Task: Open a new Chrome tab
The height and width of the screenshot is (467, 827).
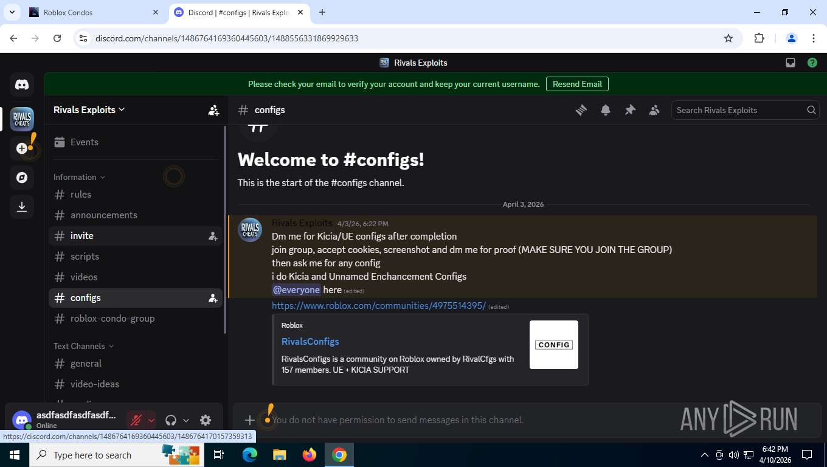Action: click(322, 12)
